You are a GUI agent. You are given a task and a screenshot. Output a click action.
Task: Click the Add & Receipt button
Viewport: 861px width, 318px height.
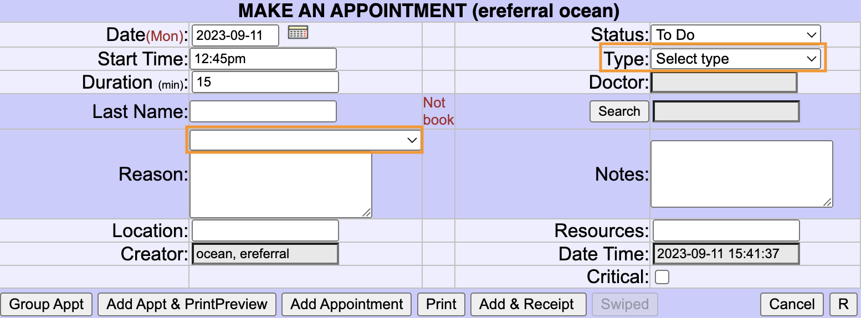[x=528, y=304]
